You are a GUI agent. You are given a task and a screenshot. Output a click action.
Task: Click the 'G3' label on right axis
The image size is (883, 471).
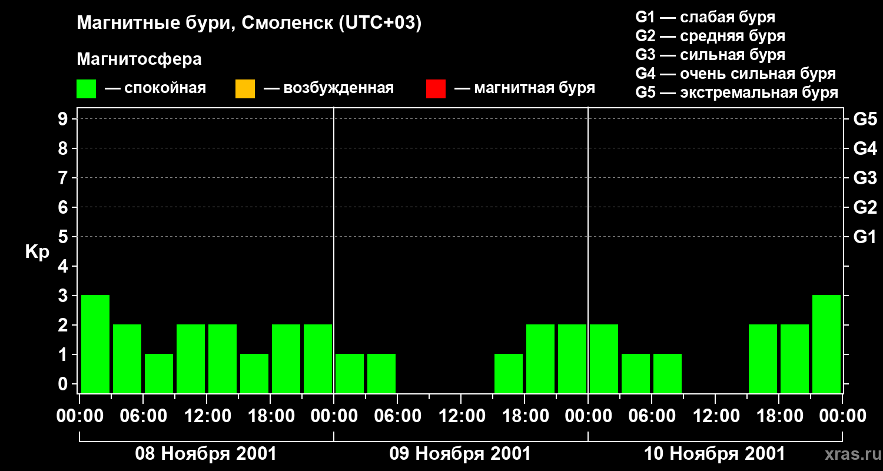pos(865,178)
